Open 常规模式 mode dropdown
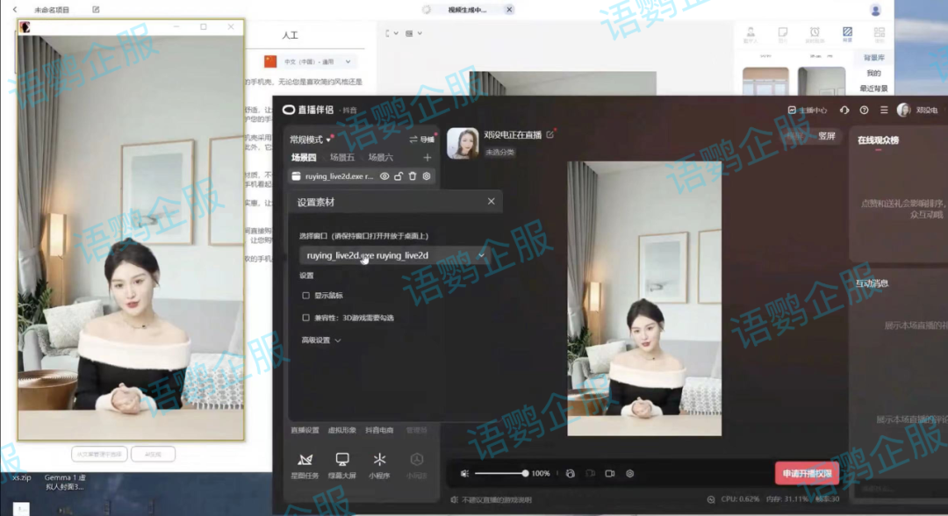Viewport: 948px width, 516px height. [311, 140]
